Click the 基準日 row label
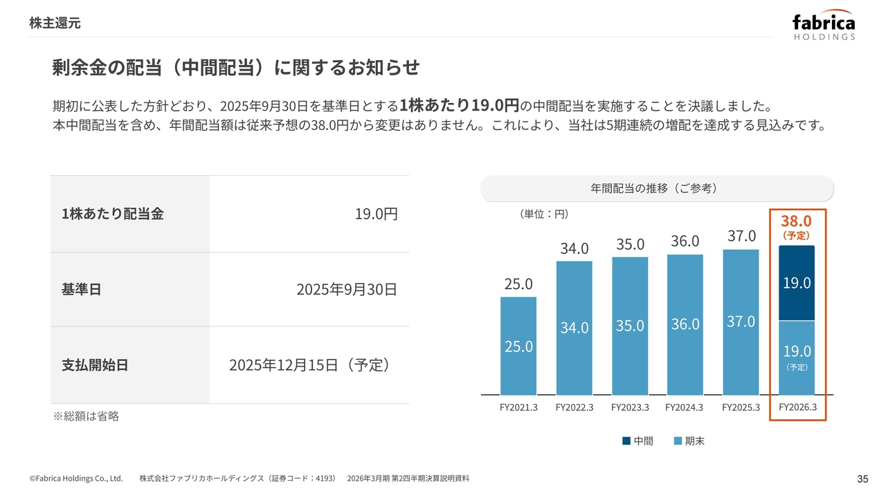 coord(82,289)
